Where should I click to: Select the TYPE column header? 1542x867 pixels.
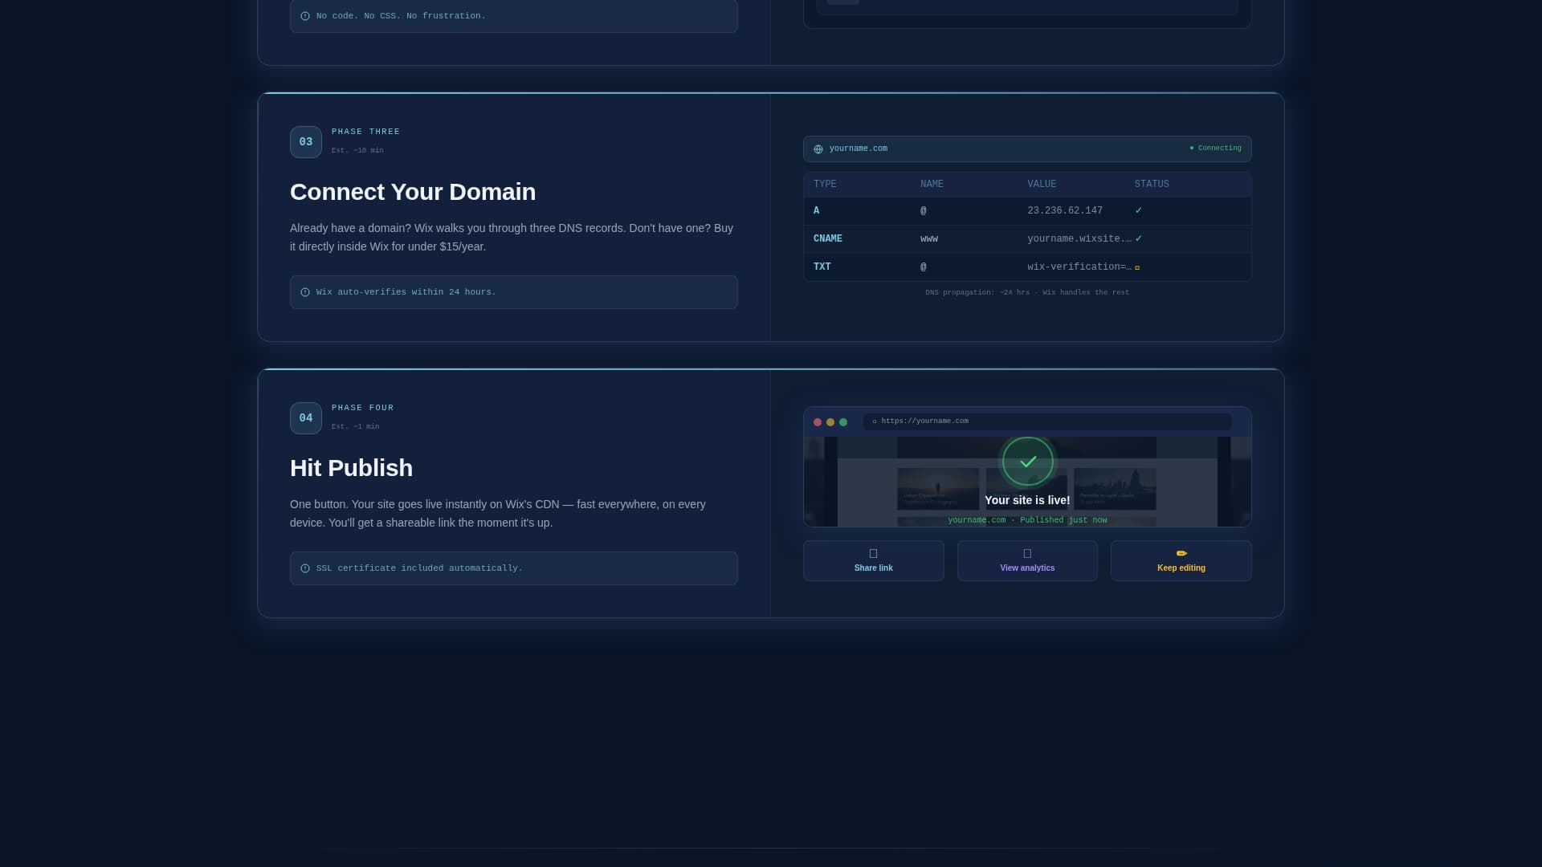[x=825, y=184]
